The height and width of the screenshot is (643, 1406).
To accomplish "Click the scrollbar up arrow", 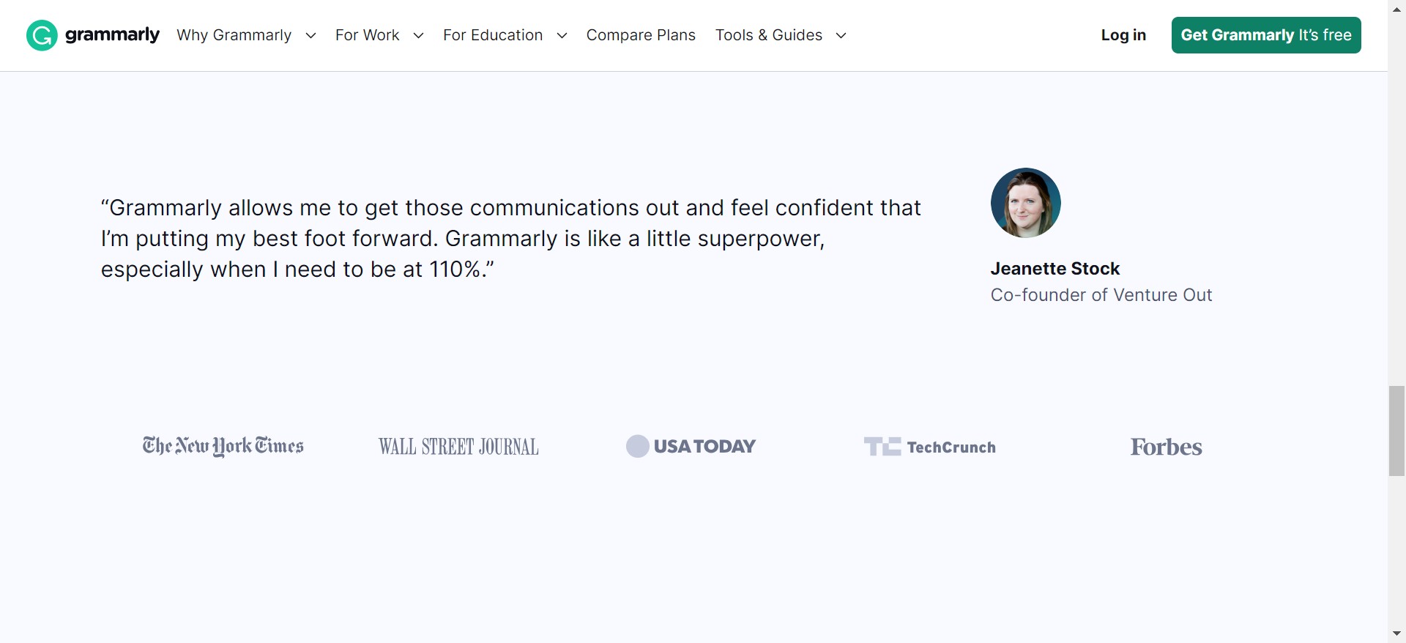I will click(x=1396, y=7).
